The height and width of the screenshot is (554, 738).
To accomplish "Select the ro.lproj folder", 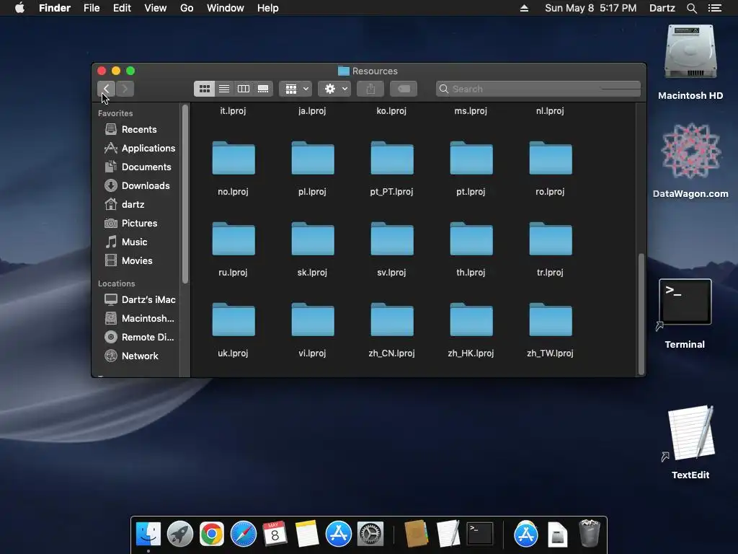I will click(551, 158).
